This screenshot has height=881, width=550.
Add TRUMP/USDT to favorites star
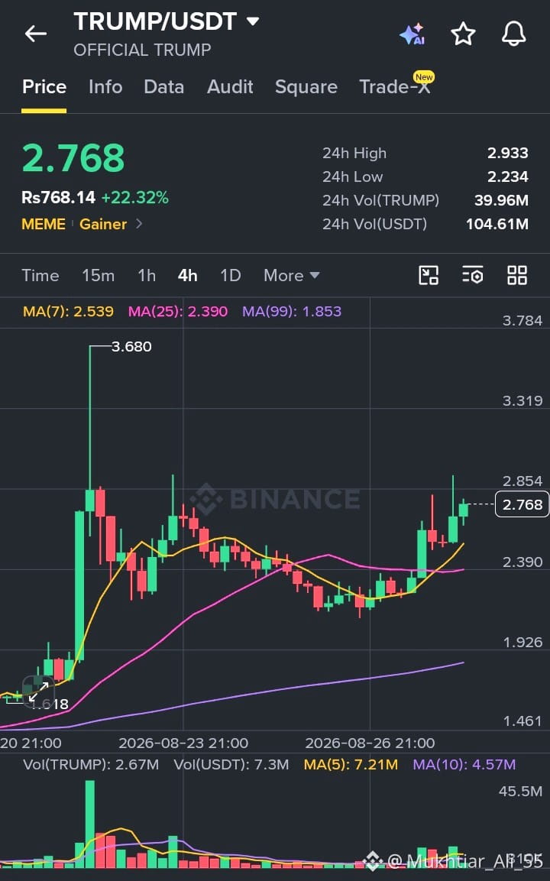464,34
